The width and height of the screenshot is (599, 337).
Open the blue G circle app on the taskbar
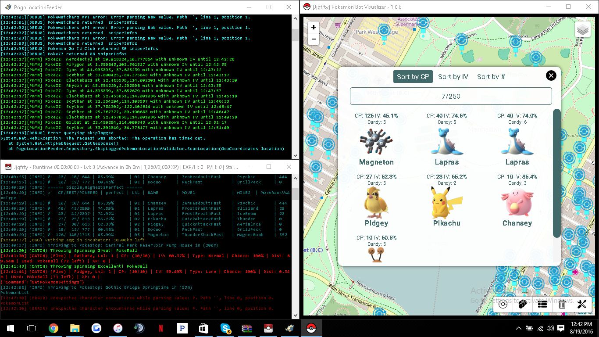pos(96,328)
